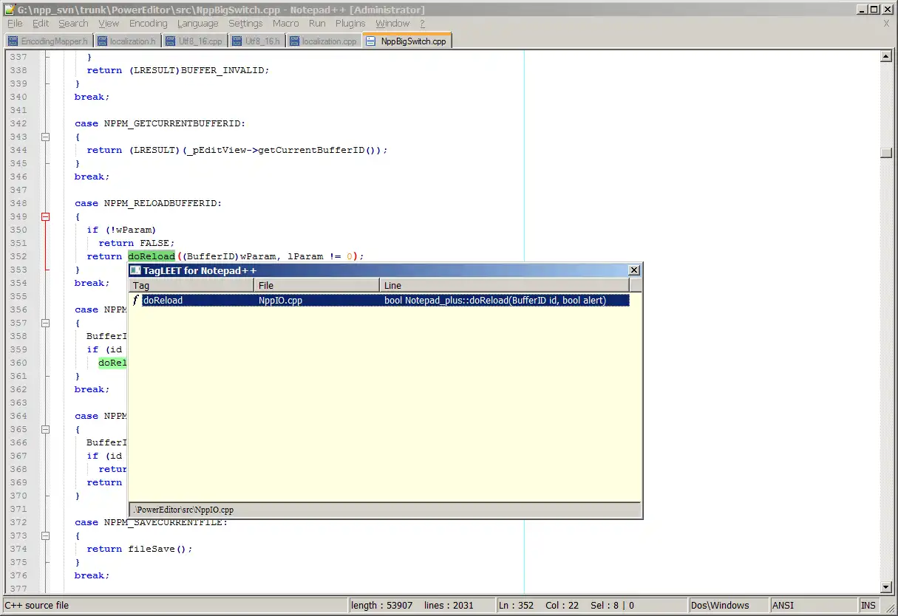The width and height of the screenshot is (898, 616).
Task: Click line number 348 in the margin
Action: coord(18,203)
